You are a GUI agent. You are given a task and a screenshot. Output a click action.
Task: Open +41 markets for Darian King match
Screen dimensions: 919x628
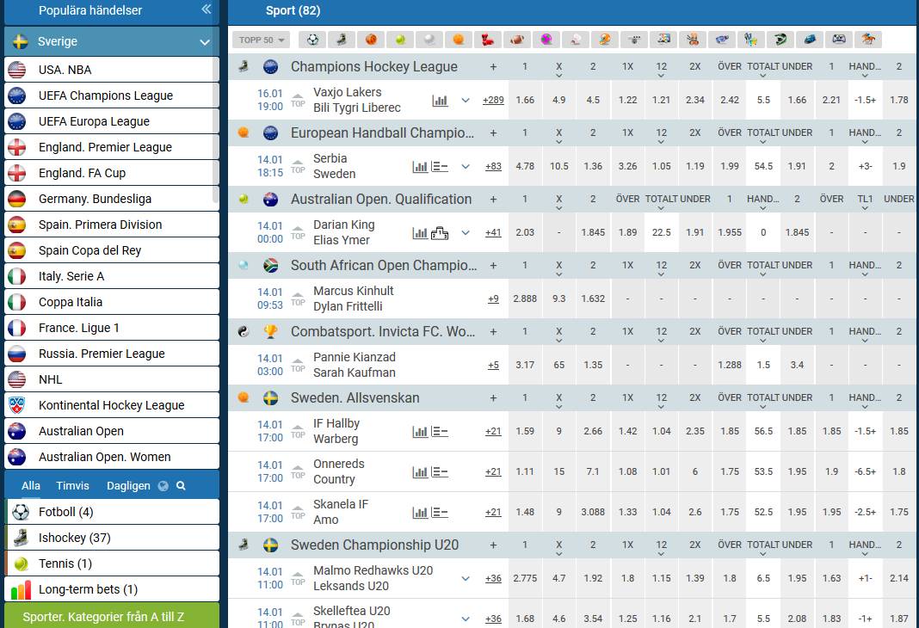click(x=494, y=232)
